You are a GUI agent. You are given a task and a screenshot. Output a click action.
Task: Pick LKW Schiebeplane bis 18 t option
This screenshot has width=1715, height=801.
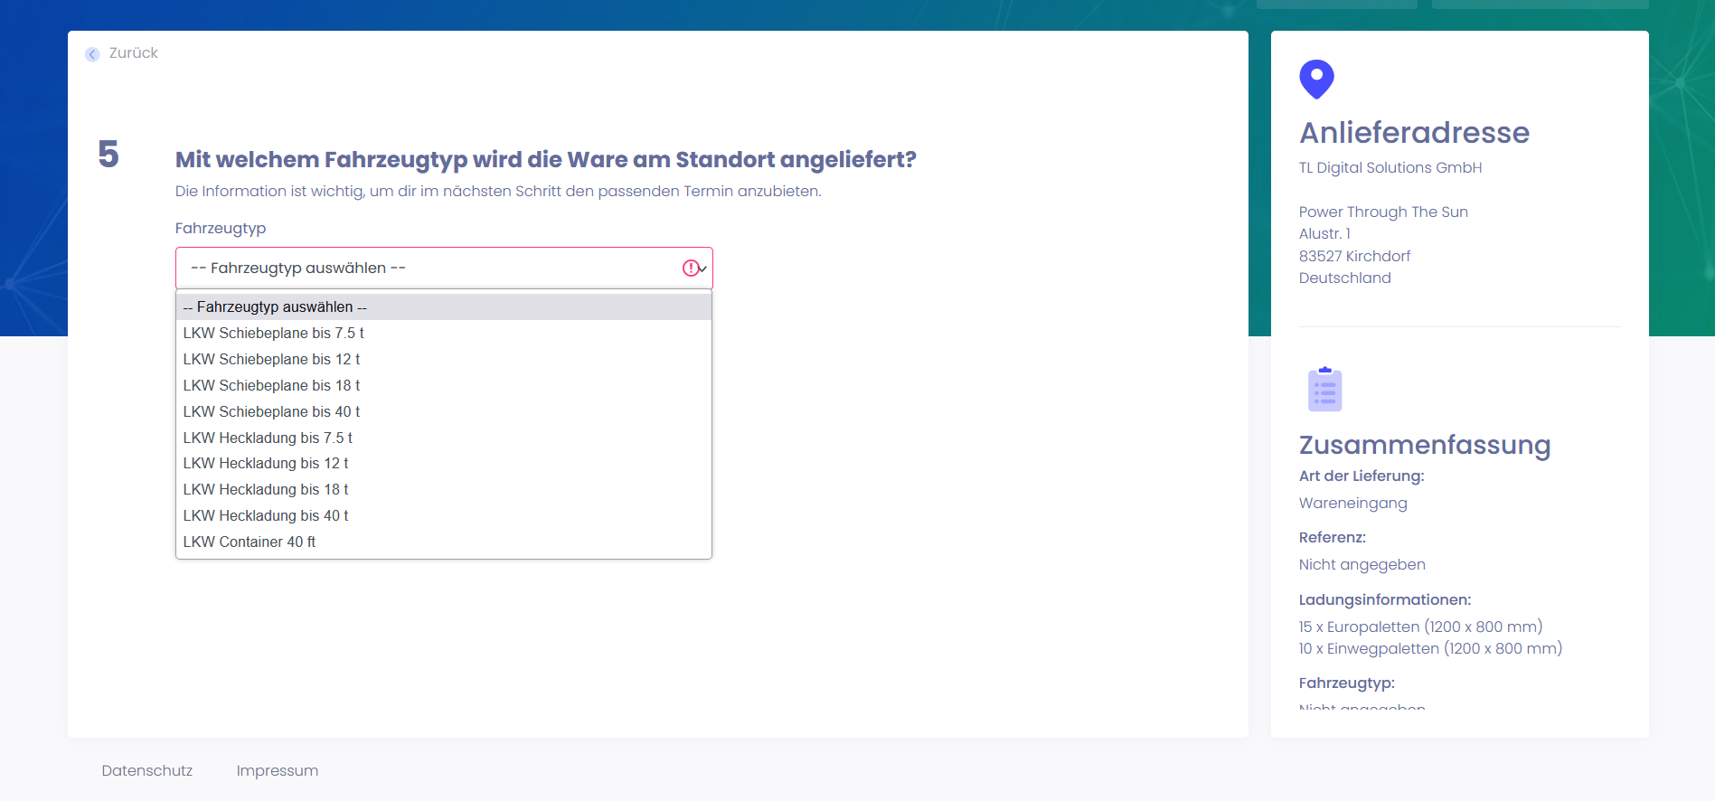pyautogui.click(x=271, y=386)
